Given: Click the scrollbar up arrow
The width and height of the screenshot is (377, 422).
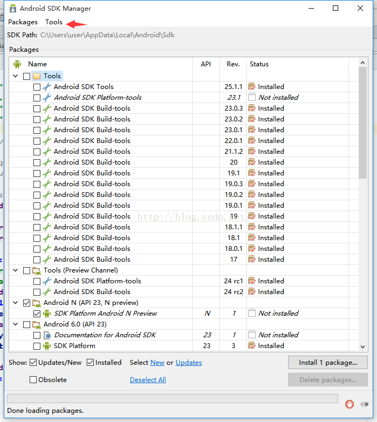Looking at the screenshot, I should [362, 63].
